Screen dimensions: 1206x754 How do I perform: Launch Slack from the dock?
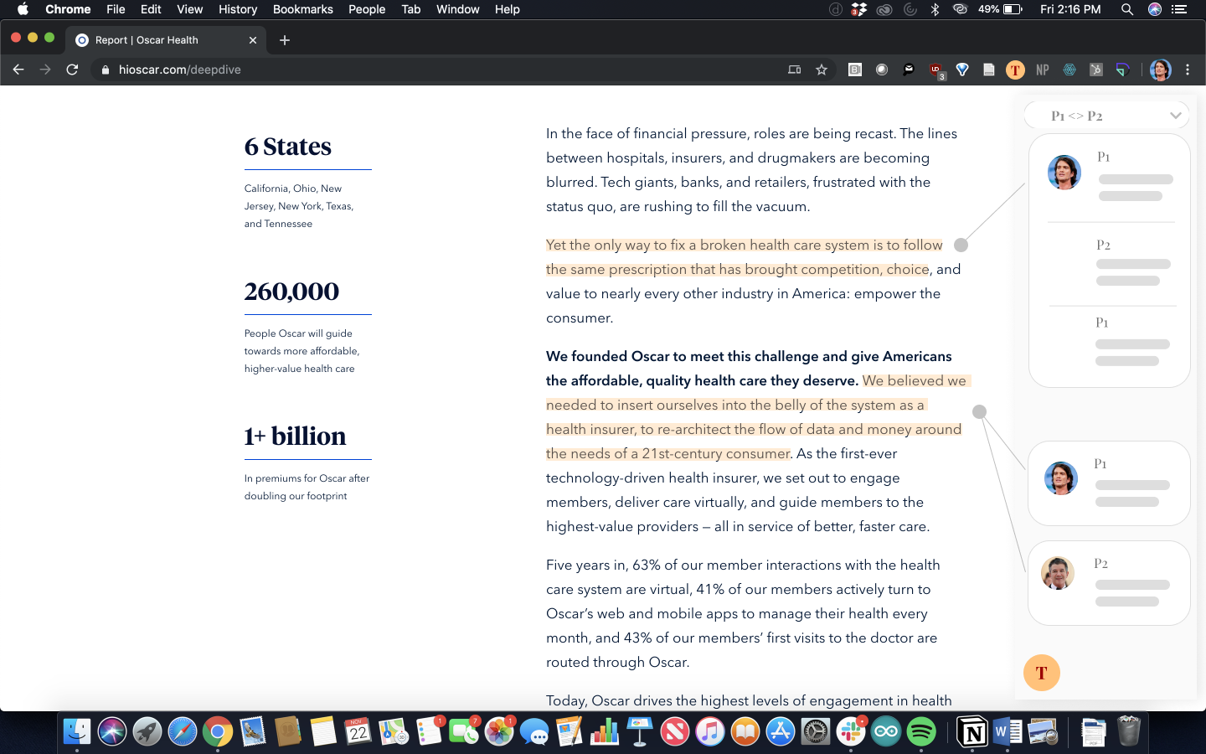pyautogui.click(x=851, y=732)
